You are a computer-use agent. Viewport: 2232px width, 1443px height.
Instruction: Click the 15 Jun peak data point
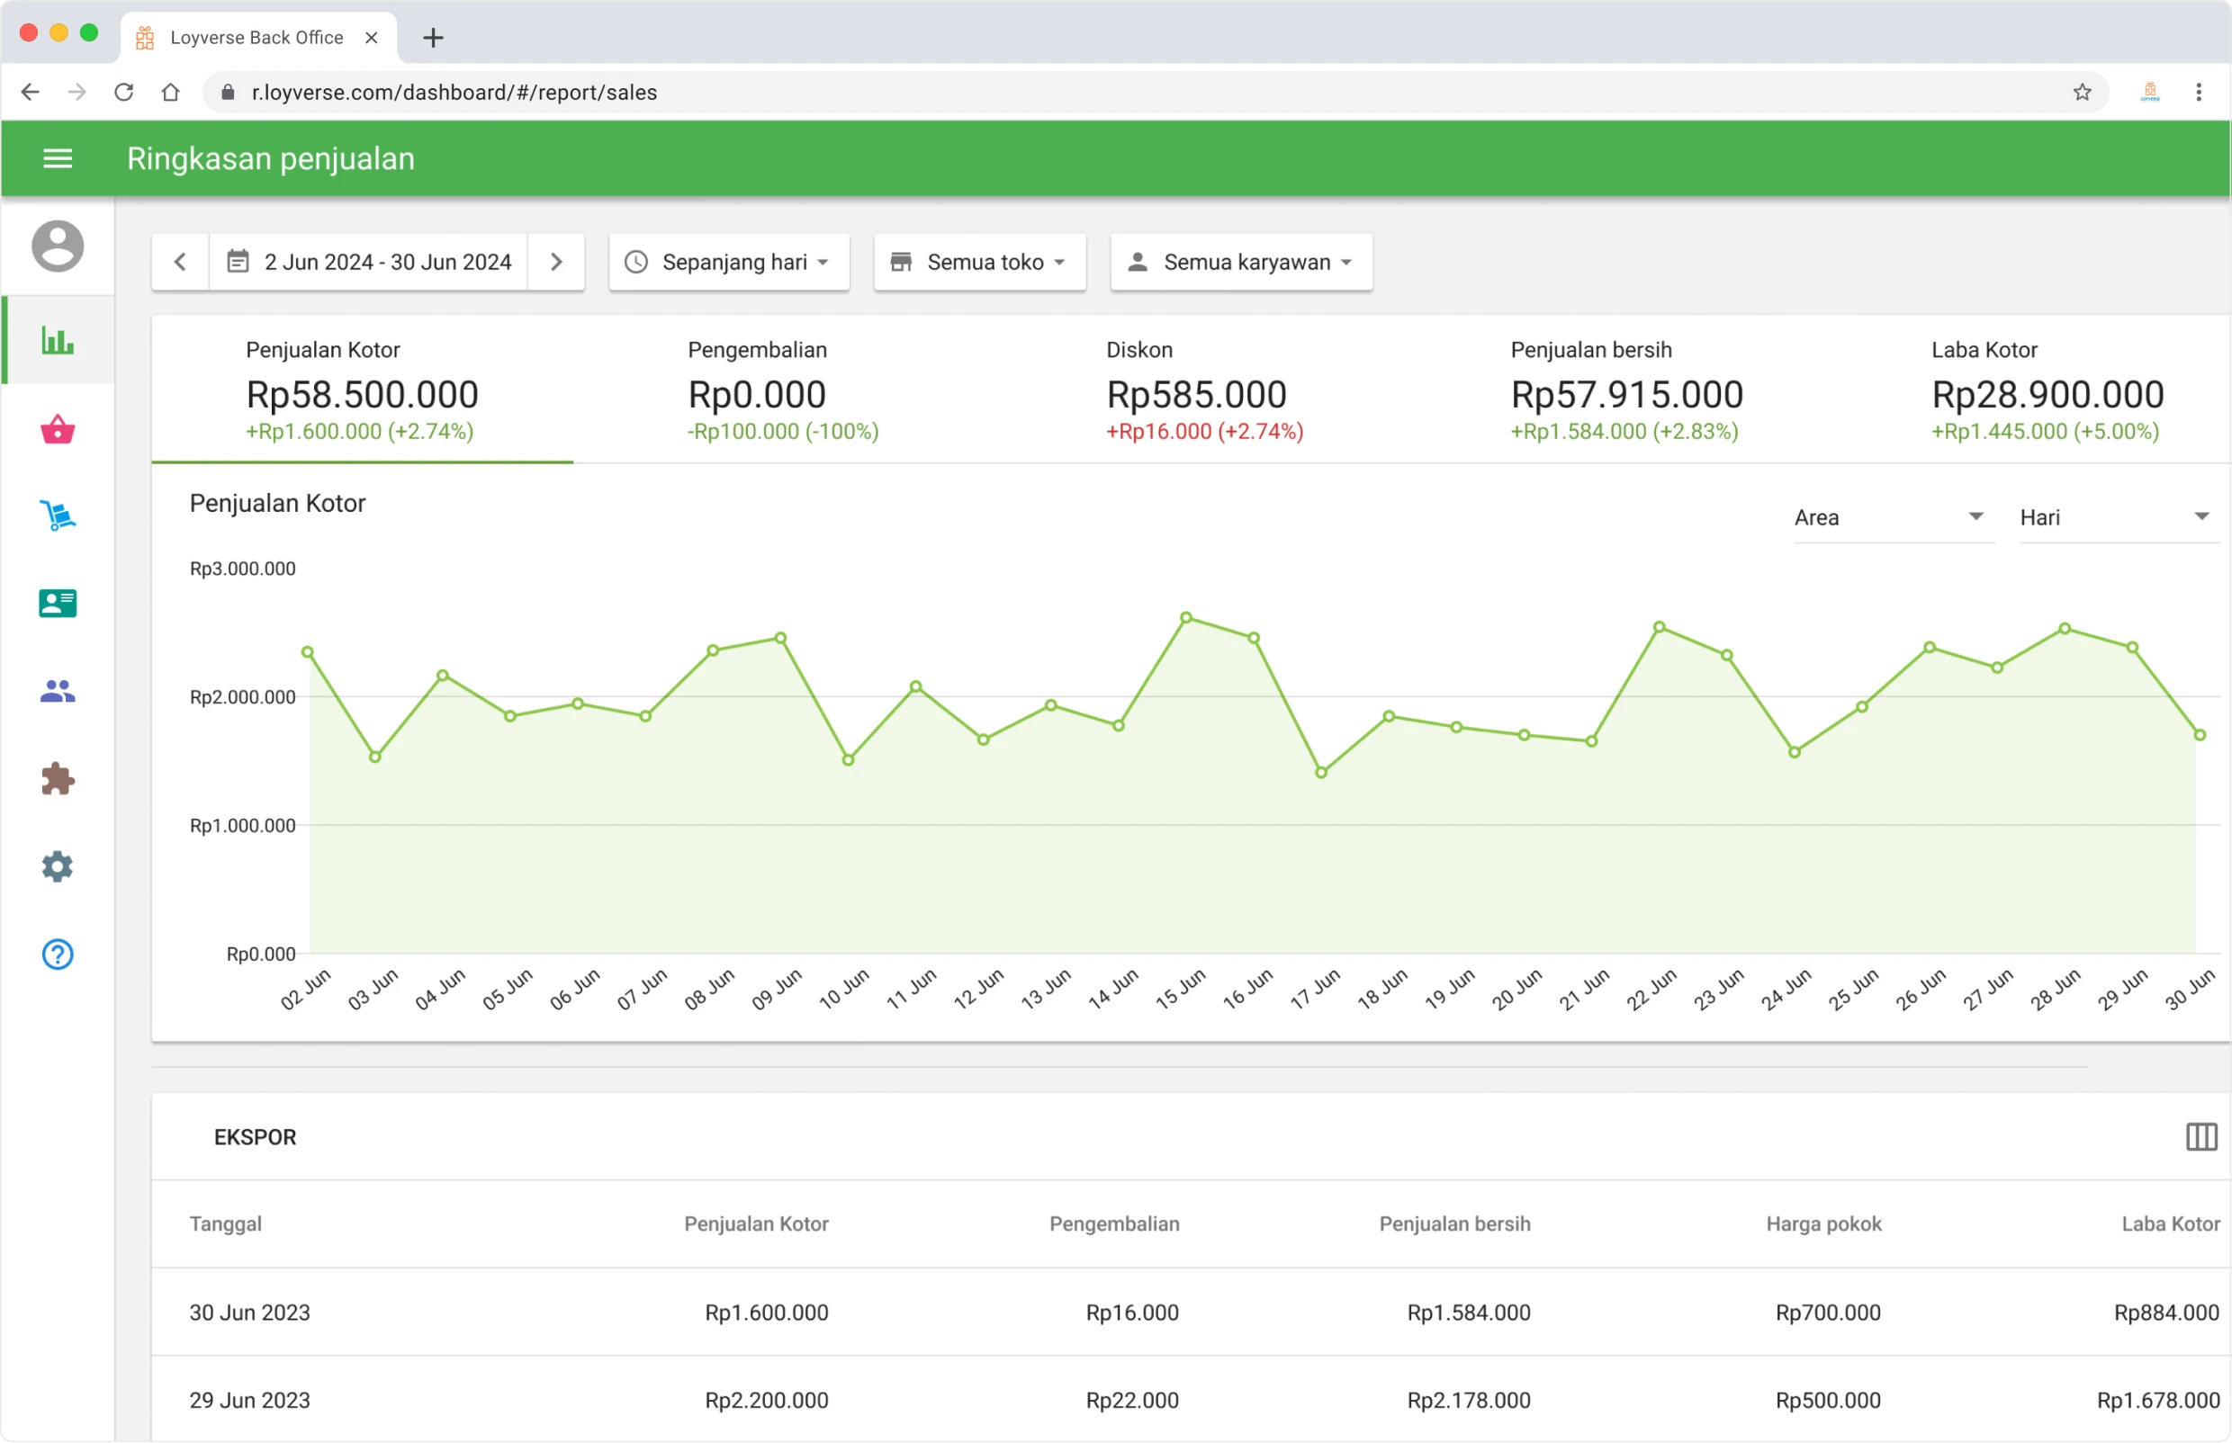(x=1186, y=616)
